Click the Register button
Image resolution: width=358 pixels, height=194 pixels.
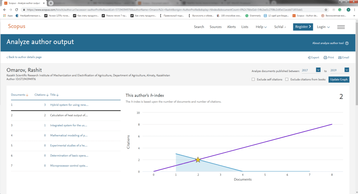(303, 27)
